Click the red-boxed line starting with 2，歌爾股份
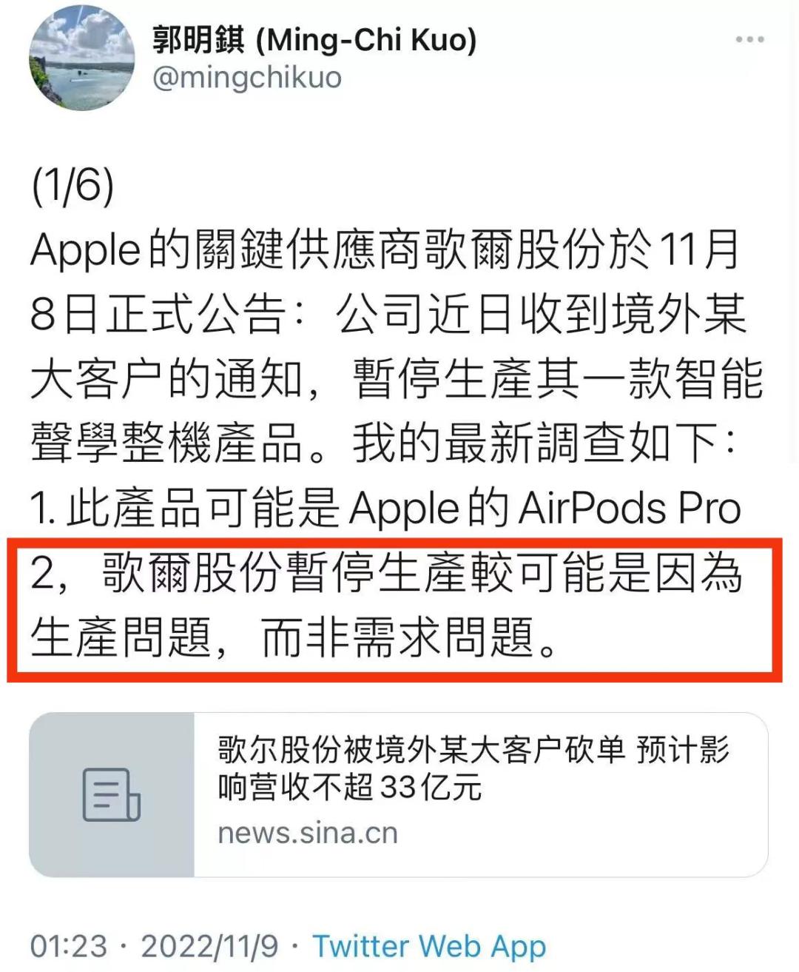Screen dimensions: 799x972 [385, 573]
